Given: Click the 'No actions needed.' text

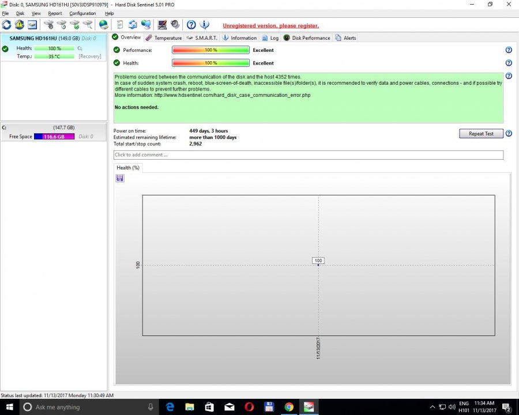Looking at the screenshot, I should pos(136,107).
